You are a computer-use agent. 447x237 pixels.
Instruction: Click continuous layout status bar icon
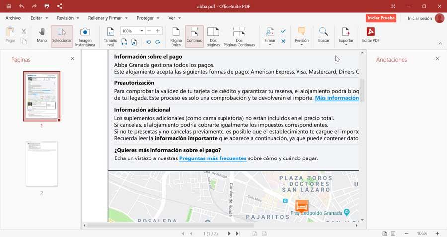393,234
